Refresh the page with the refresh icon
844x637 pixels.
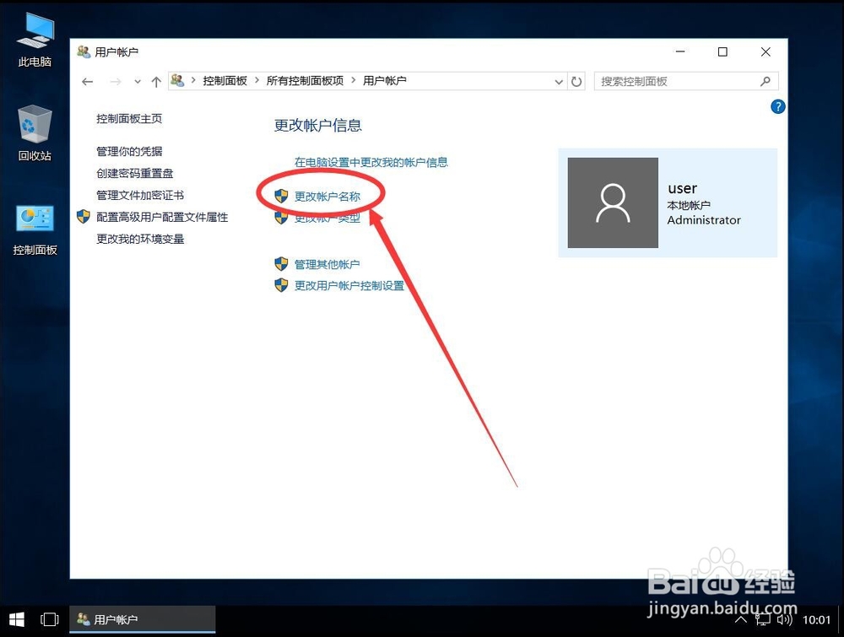[x=576, y=81]
